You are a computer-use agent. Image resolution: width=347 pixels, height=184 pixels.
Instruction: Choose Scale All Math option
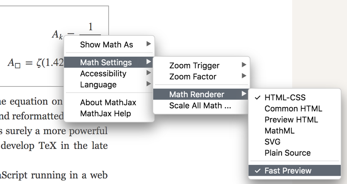[x=200, y=105]
